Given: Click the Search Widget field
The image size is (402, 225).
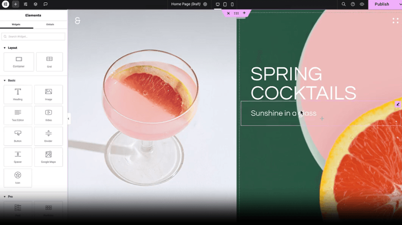Looking at the screenshot, I should [x=33, y=37].
